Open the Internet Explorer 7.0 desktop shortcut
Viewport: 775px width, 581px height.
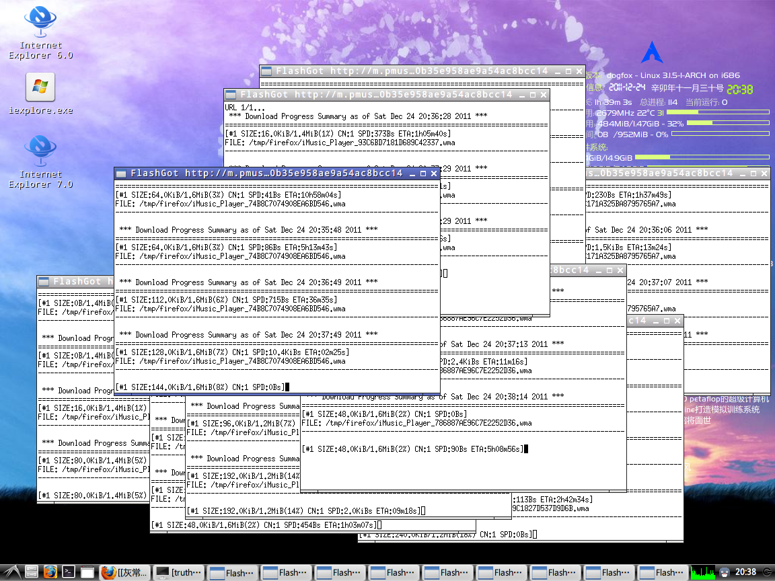tap(40, 161)
